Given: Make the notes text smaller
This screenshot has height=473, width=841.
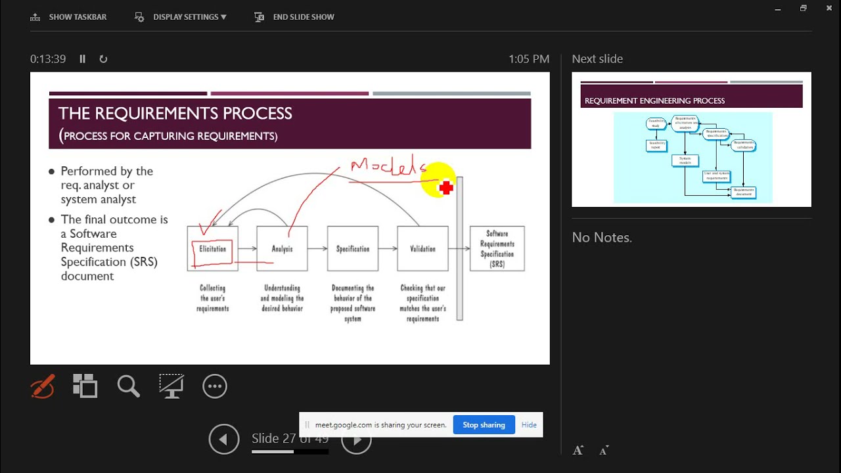Looking at the screenshot, I should [x=604, y=450].
